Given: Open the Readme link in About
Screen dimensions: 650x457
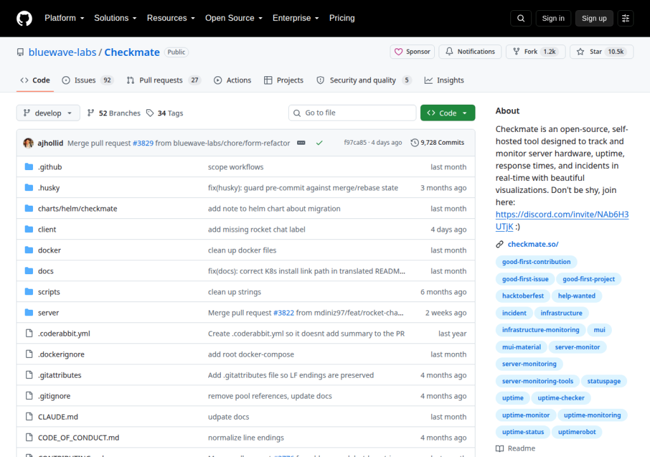Looking at the screenshot, I should click(x=515, y=448).
